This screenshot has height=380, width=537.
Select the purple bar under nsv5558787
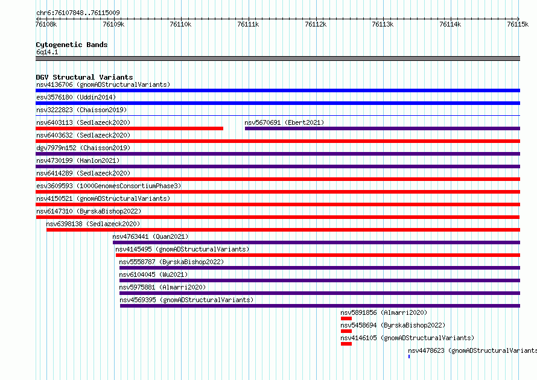(320, 268)
